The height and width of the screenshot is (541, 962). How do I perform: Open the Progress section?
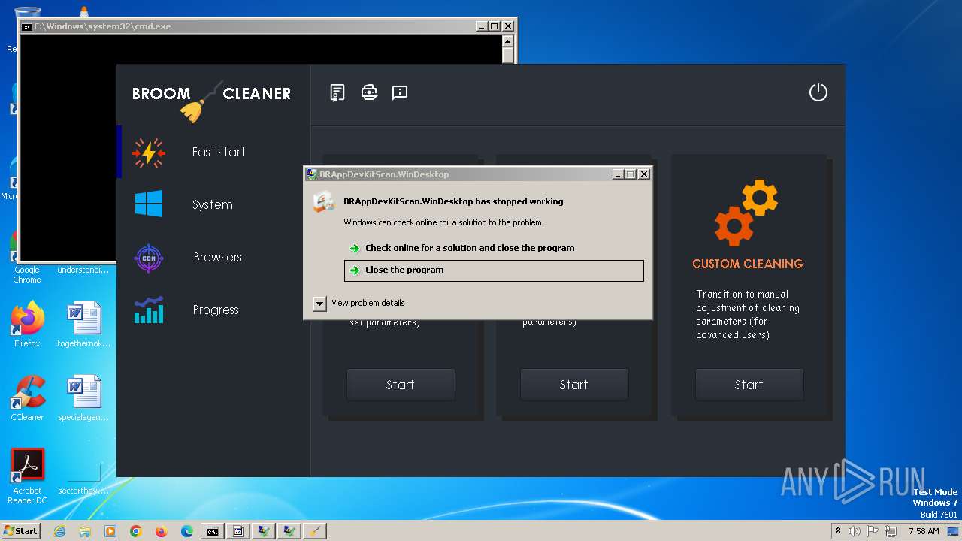[213, 310]
